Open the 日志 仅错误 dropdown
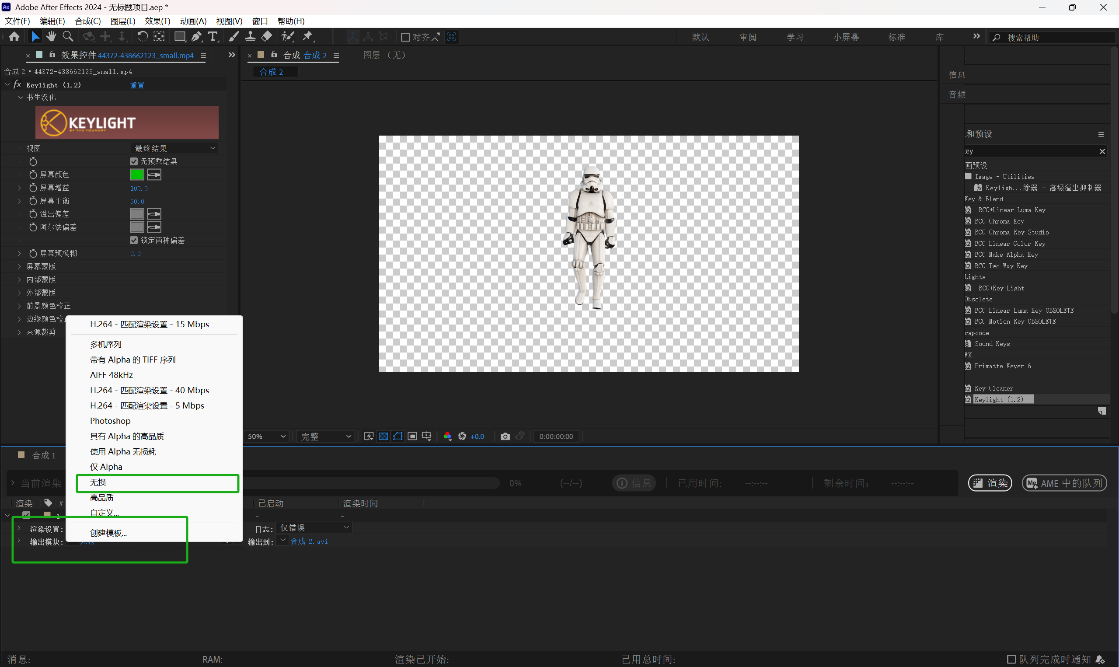The width and height of the screenshot is (1119, 667). tap(314, 527)
